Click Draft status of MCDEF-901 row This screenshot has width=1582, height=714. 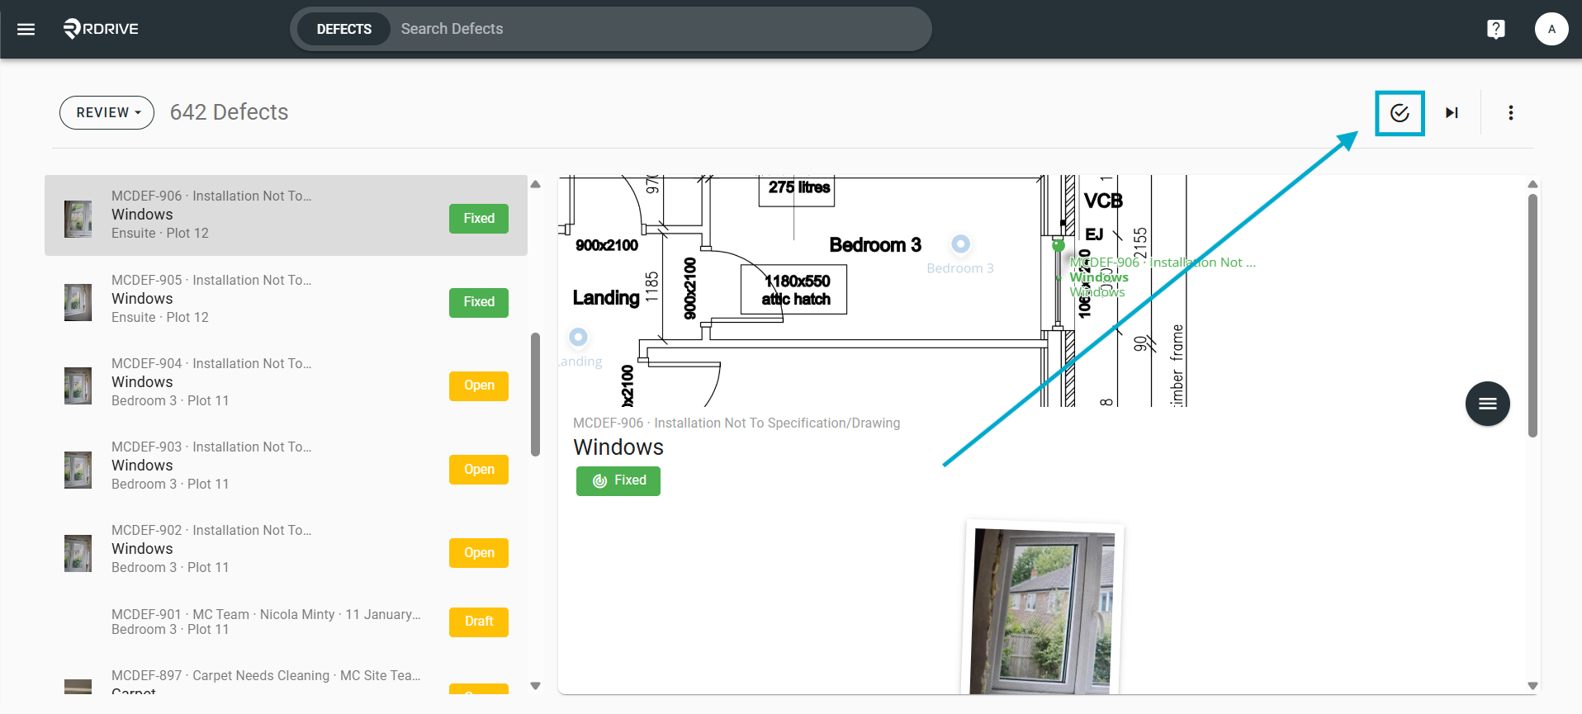479,622
